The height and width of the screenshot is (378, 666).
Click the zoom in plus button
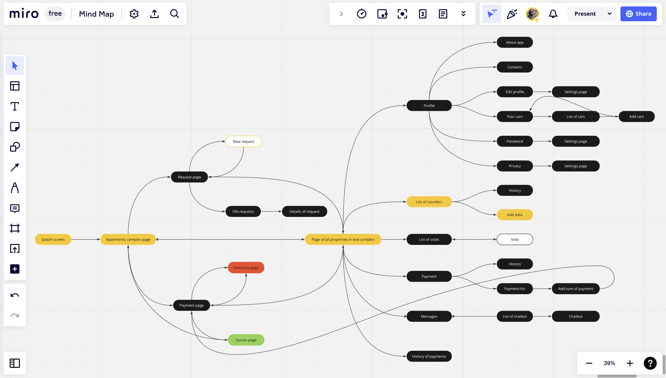coord(630,363)
